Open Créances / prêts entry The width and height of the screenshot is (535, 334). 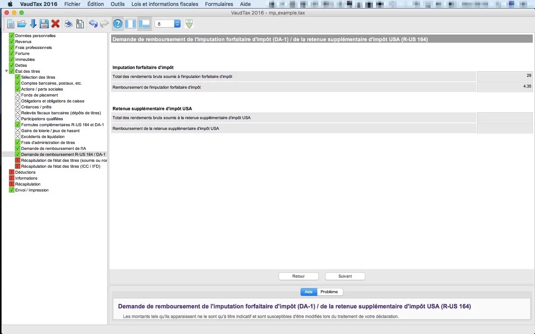[x=36, y=107]
